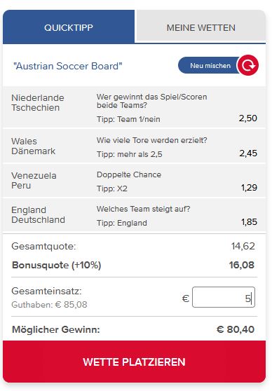Click the Gesamtquote value 14,62
This screenshot has width=272, height=391.
[x=243, y=246]
